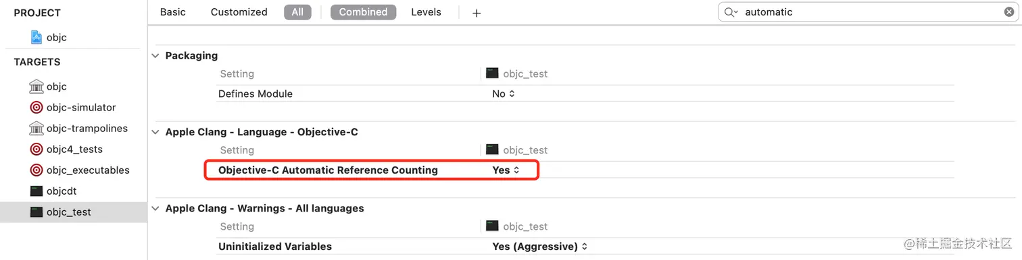Click into the search field containing automatic
This screenshot has width=1022, height=260.
point(869,12)
